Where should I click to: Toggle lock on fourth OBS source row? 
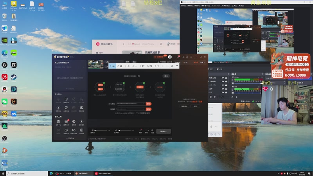226,89
